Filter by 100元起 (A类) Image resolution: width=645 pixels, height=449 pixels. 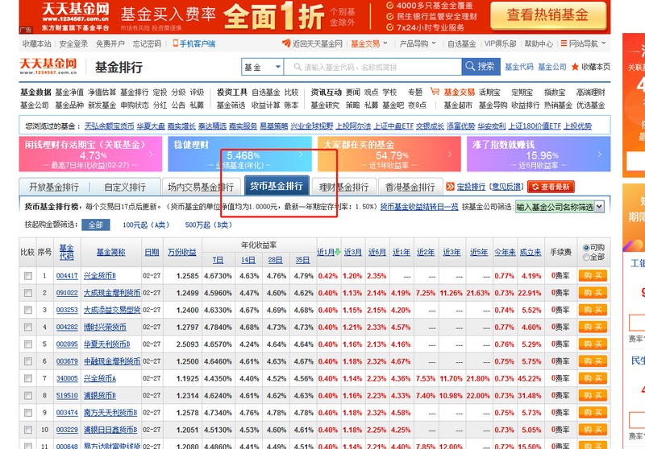146,225
